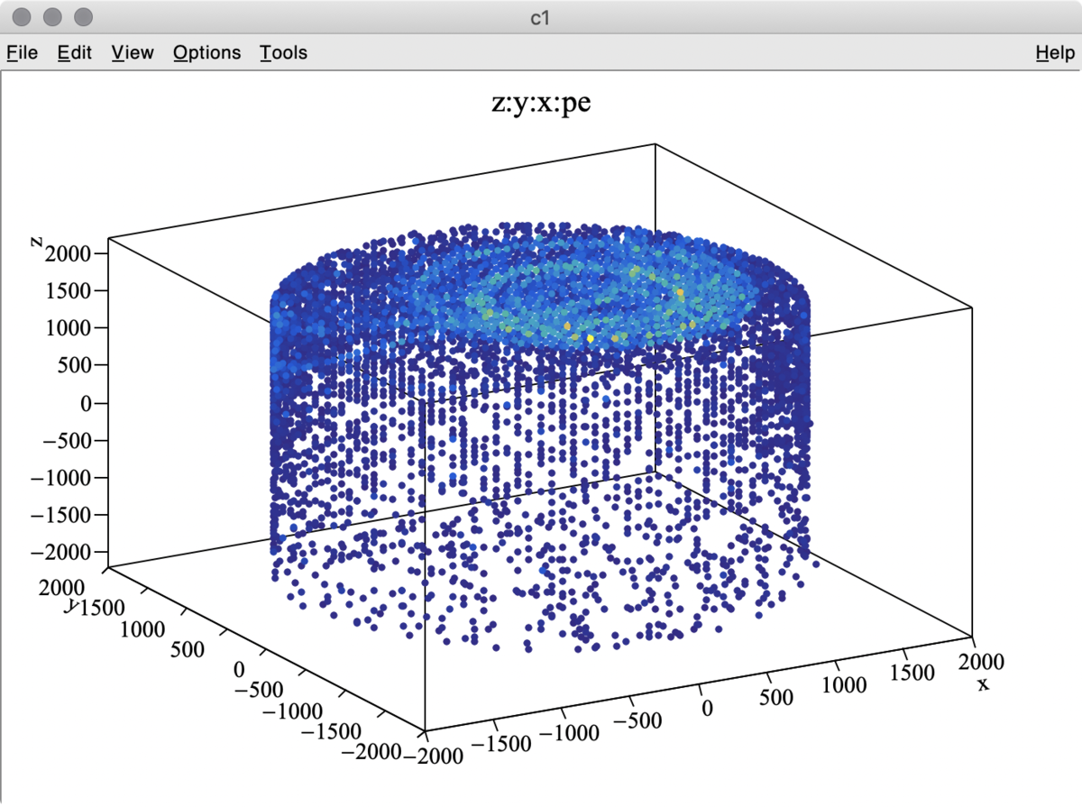This screenshot has height=807, width=1082.
Task: Click the z axis label
Action: (35, 241)
